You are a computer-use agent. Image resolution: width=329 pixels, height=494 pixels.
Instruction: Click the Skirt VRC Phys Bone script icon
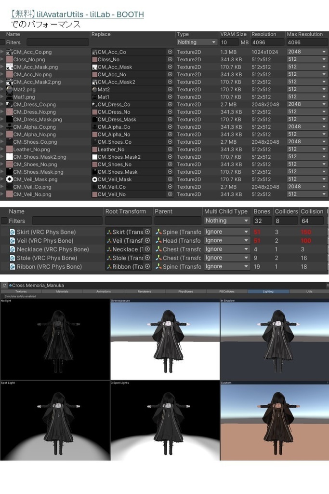click(x=12, y=232)
